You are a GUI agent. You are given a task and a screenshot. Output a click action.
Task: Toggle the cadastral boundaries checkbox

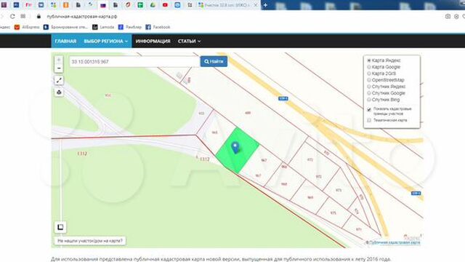tap(369, 109)
